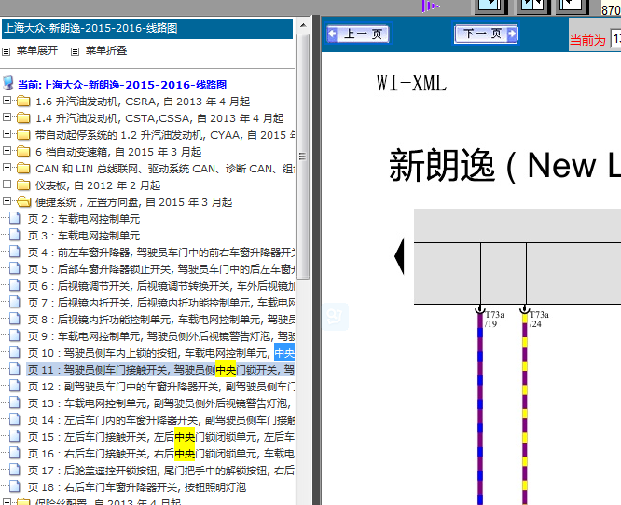Open the current root link 上海大众-新朗逸-2015-2016-线路图
621x505 pixels.
pos(122,85)
